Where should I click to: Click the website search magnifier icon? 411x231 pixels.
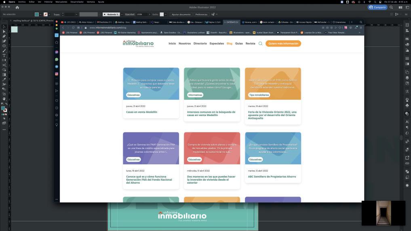tap(260, 44)
